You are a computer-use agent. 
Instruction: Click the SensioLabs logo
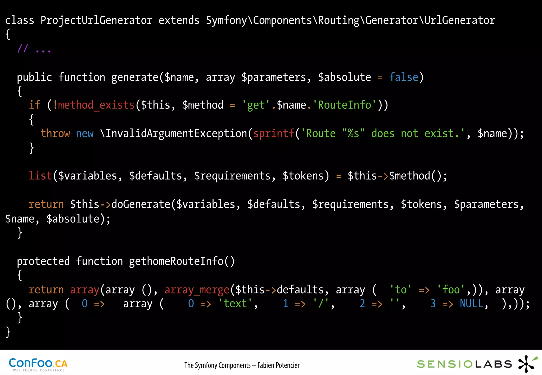point(477,364)
